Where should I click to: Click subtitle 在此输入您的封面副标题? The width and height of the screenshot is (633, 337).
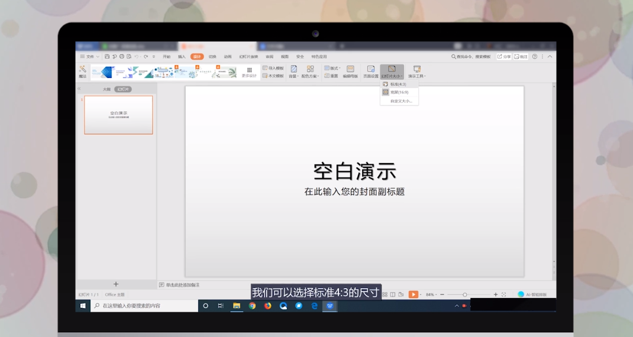[x=354, y=192]
